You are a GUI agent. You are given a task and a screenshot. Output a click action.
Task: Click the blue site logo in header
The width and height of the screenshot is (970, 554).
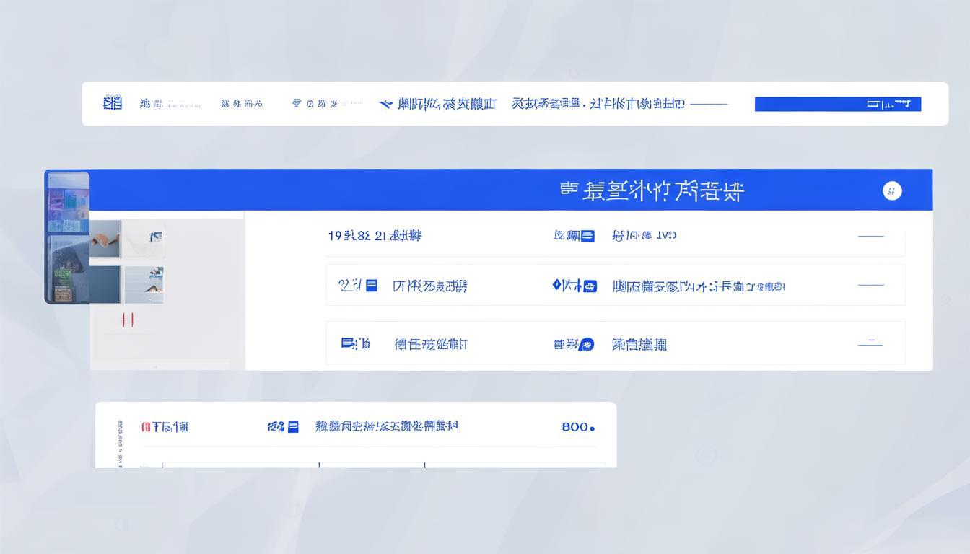[111, 102]
